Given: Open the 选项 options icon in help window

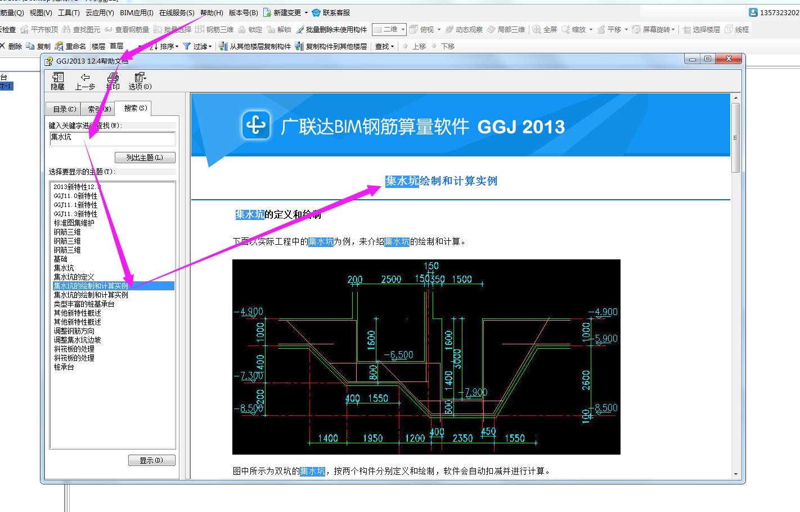Looking at the screenshot, I should click(x=140, y=77).
